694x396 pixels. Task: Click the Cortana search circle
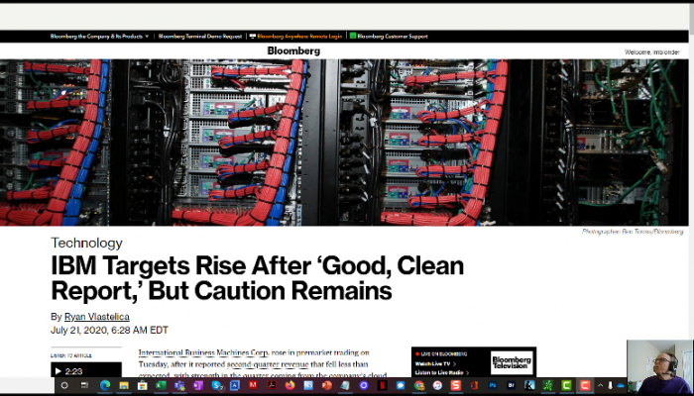click(64, 385)
